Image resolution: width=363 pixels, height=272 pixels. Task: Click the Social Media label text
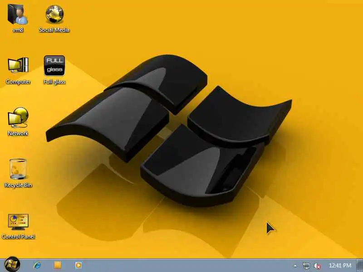[54, 30]
